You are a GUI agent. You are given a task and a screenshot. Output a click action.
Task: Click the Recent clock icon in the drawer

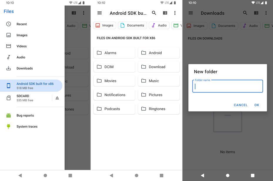tap(9, 24)
